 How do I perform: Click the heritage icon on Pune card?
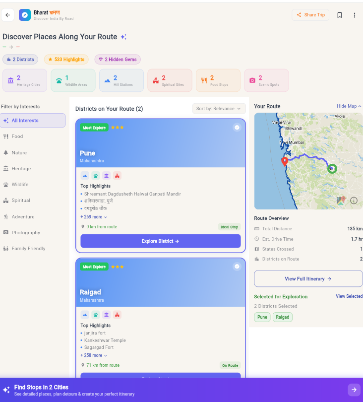click(106, 176)
